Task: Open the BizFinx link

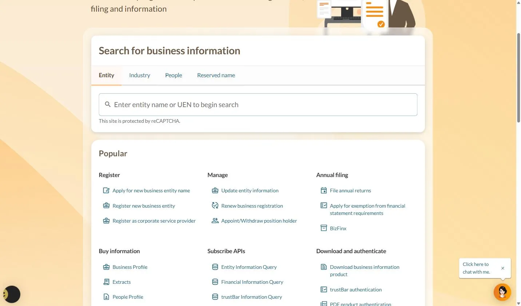Action: (338, 228)
